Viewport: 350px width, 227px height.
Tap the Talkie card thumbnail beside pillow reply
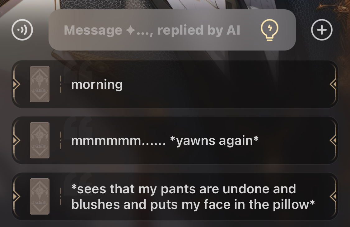40,196
